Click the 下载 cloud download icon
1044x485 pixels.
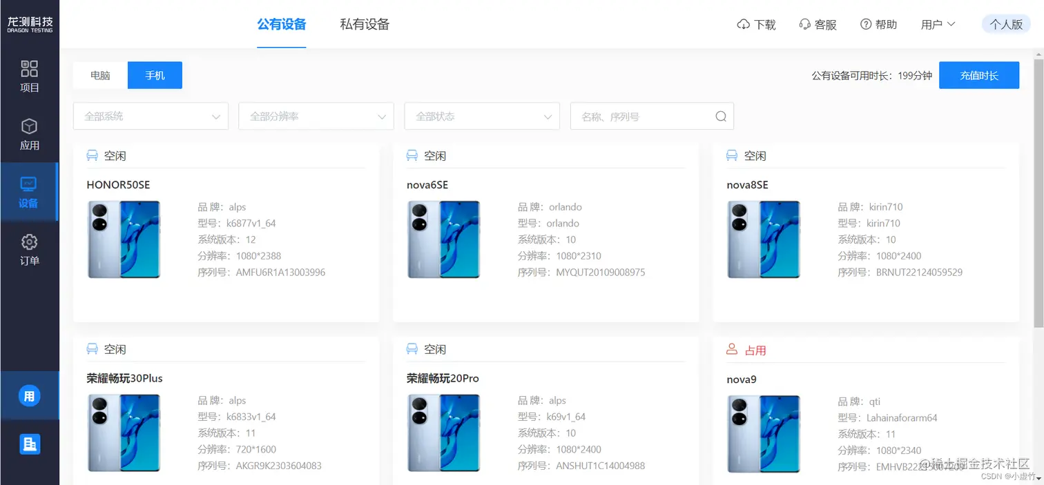744,25
